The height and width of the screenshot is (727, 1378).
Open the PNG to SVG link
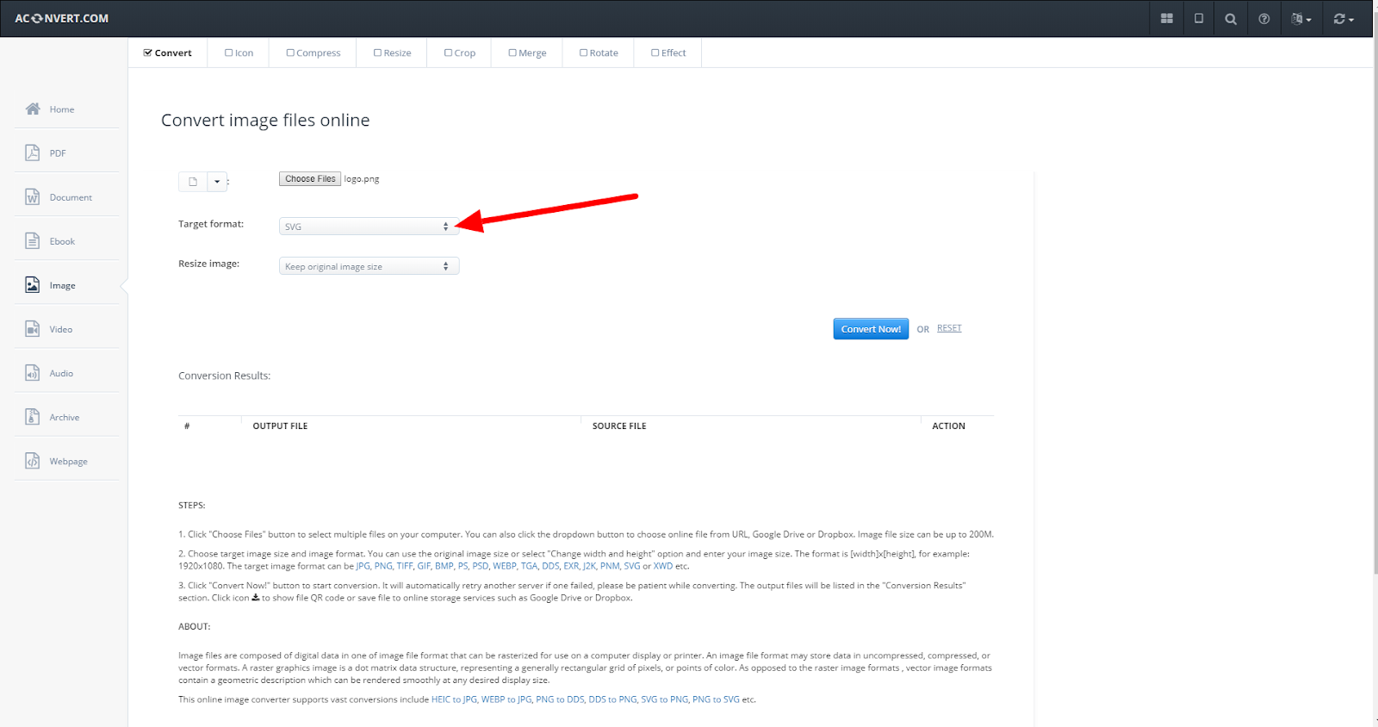[716, 699]
